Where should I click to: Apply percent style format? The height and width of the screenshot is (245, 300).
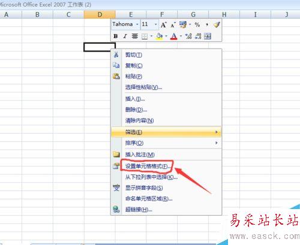click(197, 25)
